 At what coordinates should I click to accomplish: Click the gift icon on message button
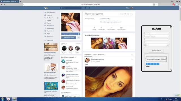click(x=78, y=34)
